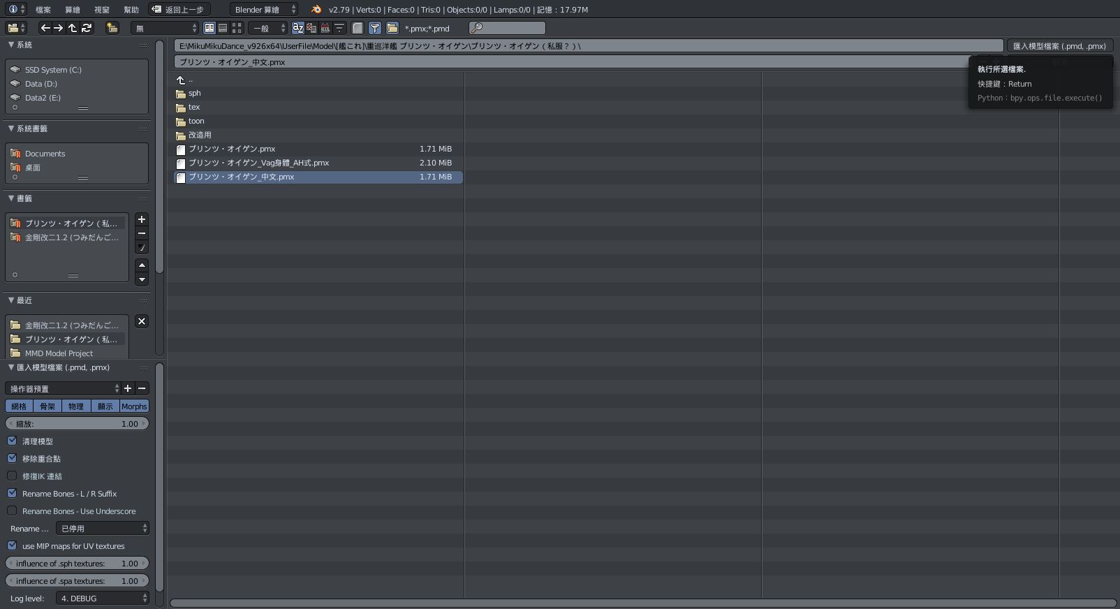Switch to thumbnail display mode

point(237,28)
